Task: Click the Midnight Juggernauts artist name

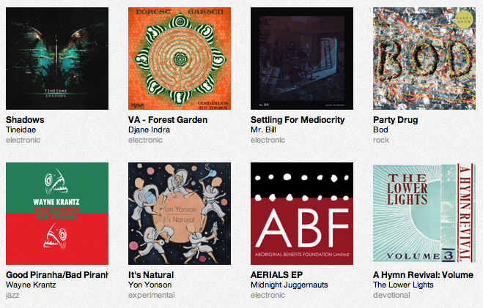Action: pos(290,285)
